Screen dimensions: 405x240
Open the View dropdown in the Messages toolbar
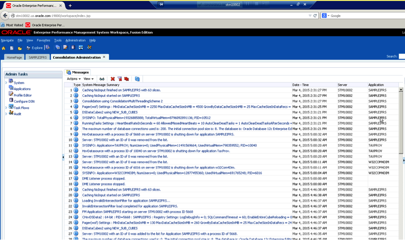(88, 79)
